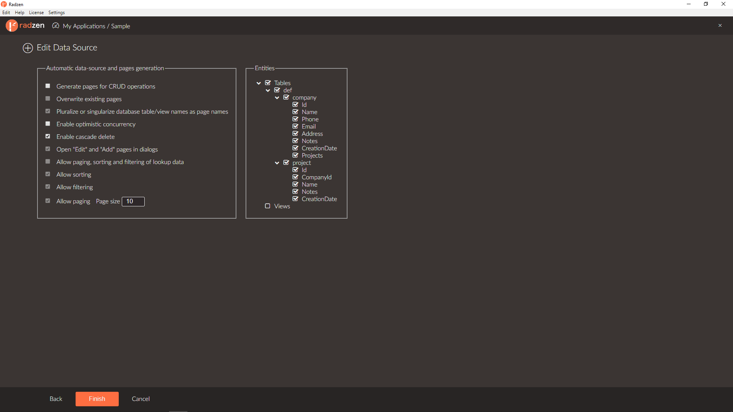Uncheck the Tables entity checkbox
This screenshot has height=412, width=733.
click(x=268, y=83)
